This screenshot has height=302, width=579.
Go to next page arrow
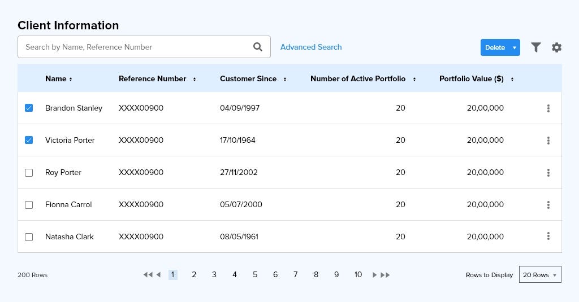coord(374,275)
